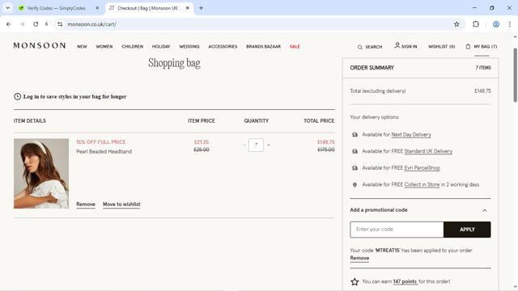Click the Standard UK Delivery truck icon
The image size is (518, 291).
point(355,151)
